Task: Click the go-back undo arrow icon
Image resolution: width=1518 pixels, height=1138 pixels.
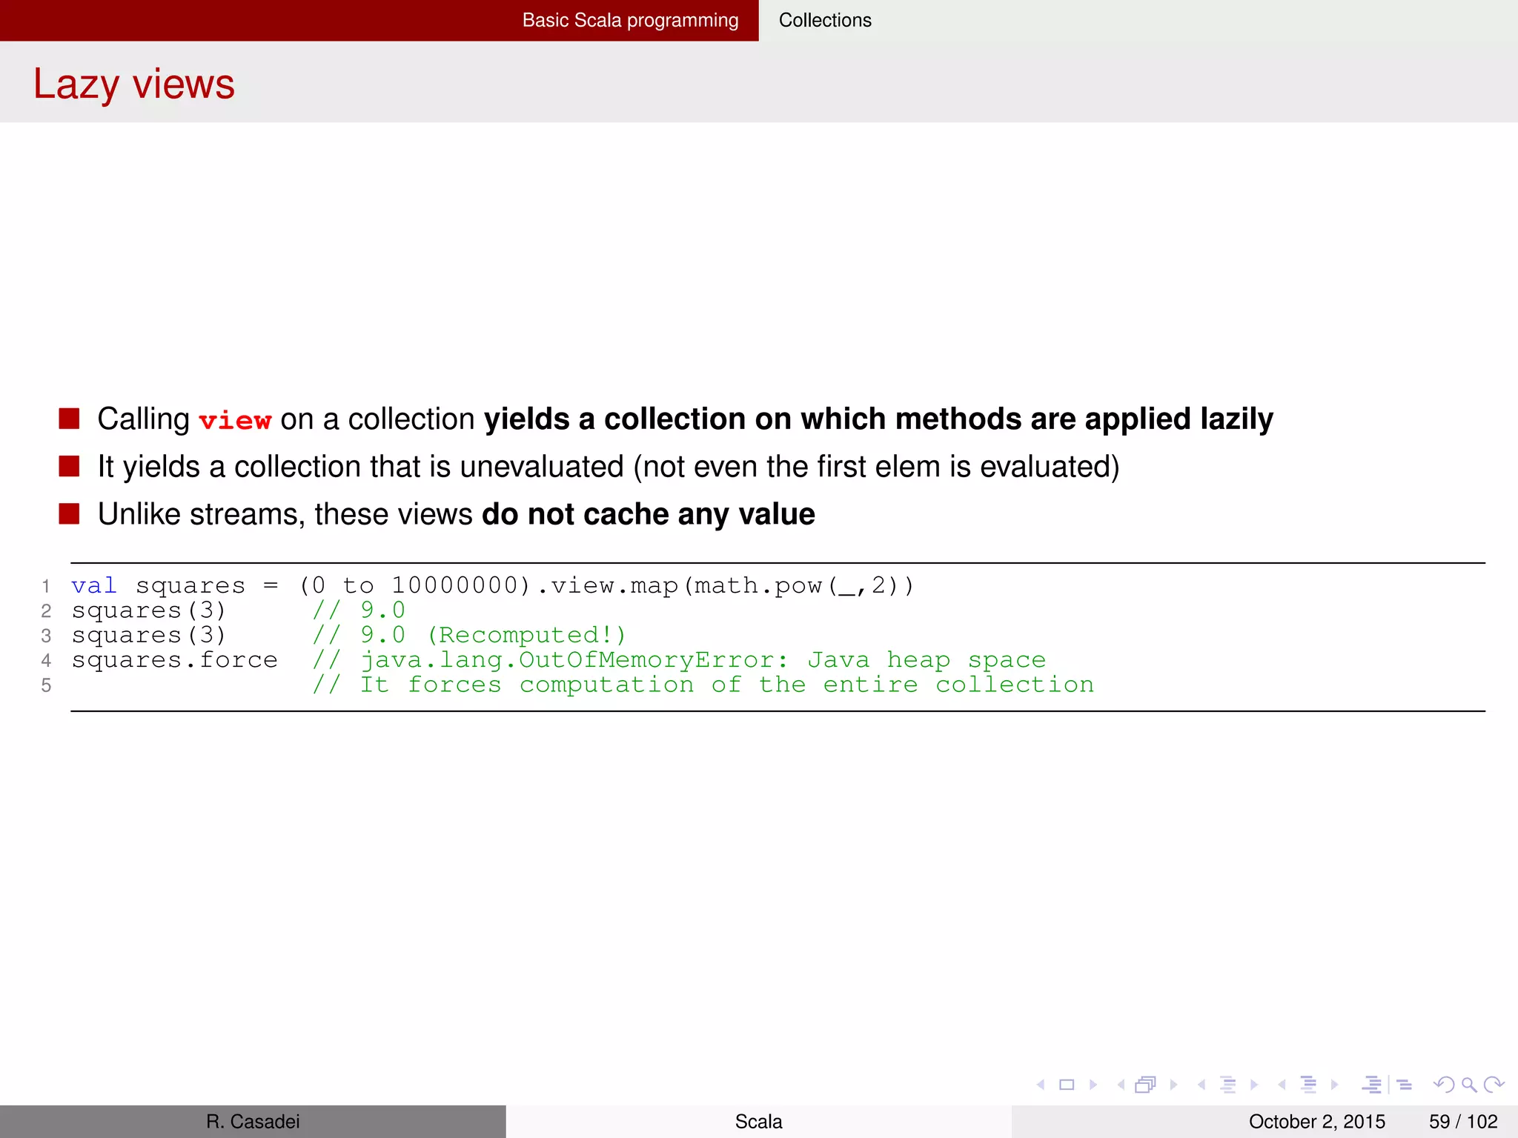Action: [1443, 1085]
